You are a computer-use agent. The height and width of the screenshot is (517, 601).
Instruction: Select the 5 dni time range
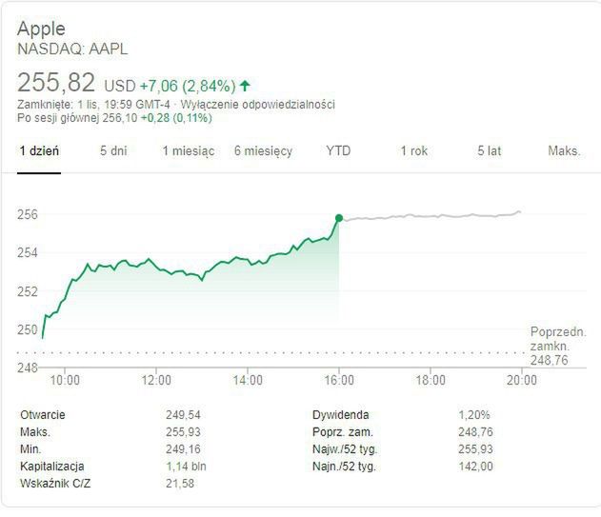[x=113, y=151]
